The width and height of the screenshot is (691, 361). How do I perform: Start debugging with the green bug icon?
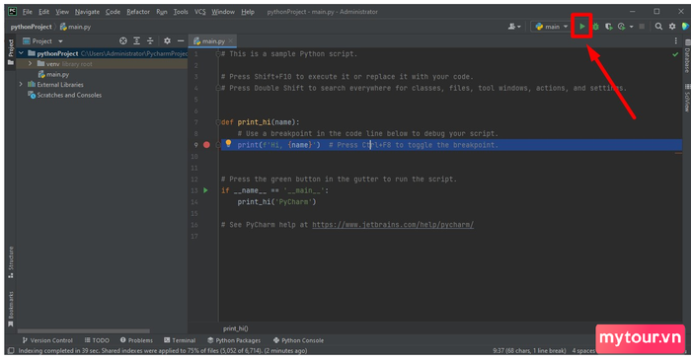click(x=596, y=27)
